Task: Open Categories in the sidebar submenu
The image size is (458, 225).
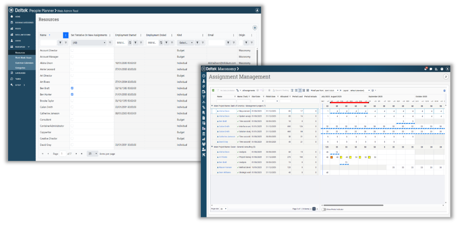Action: (x=20, y=67)
